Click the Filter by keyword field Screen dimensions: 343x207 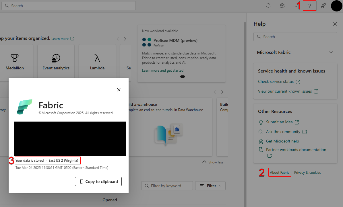coord(167,186)
